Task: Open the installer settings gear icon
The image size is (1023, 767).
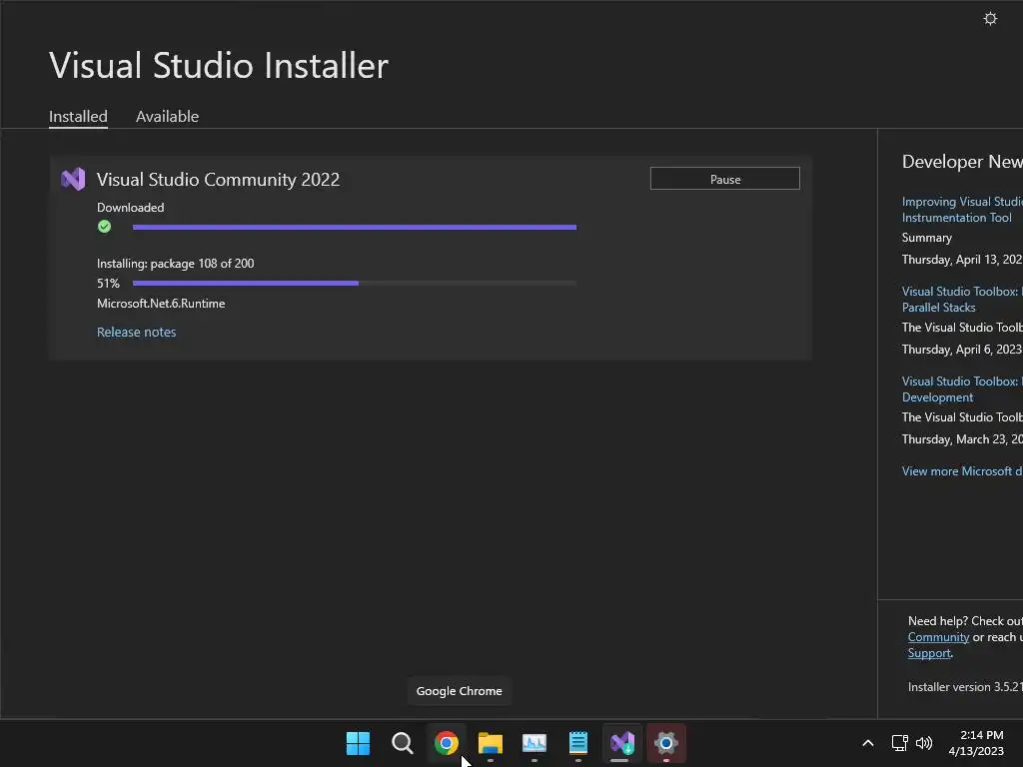Action: 990,18
